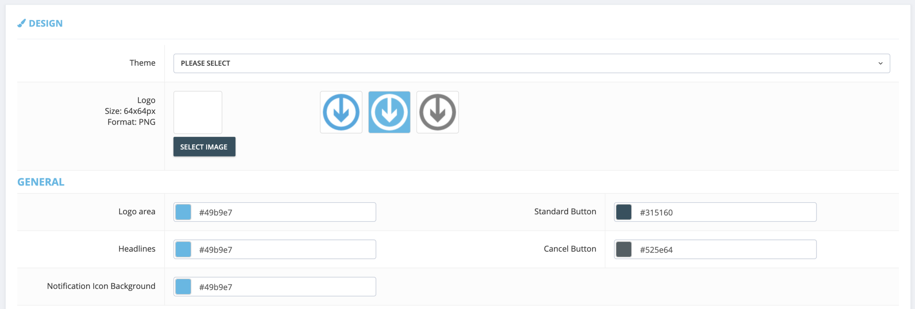Viewport: 915px width, 309px height.
Task: Click the paintbrush icon beside DESIGN
Action: (21, 23)
